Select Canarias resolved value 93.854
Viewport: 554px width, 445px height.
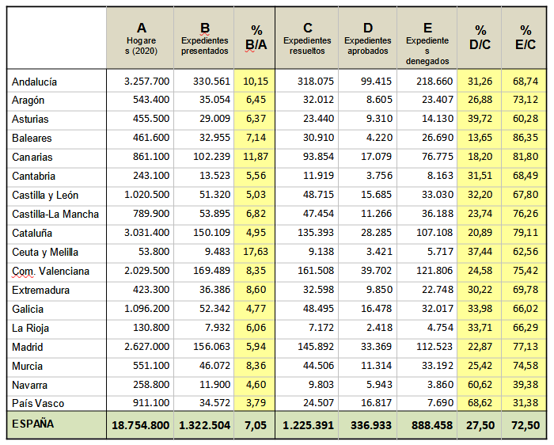pos(318,157)
